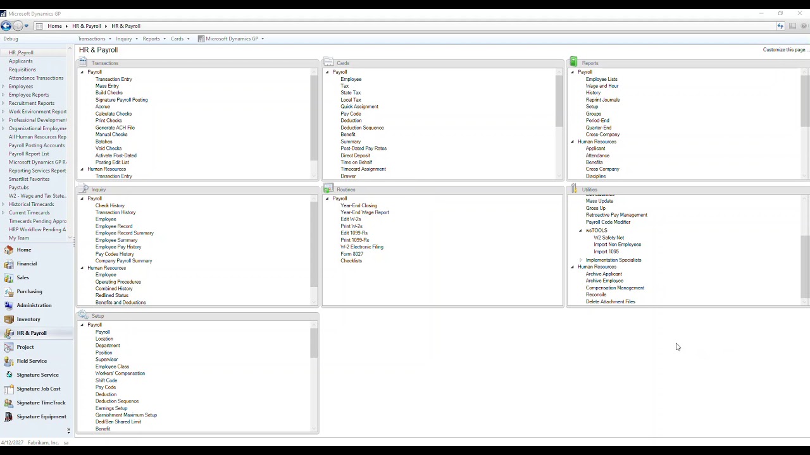Open the Inventory module icon
The height and width of the screenshot is (455, 810).
[x=8, y=319]
